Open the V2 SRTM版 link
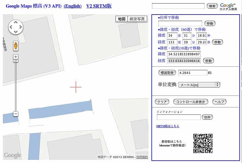The image size is (242, 163). 99,6
